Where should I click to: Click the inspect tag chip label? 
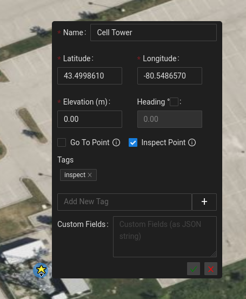click(75, 175)
